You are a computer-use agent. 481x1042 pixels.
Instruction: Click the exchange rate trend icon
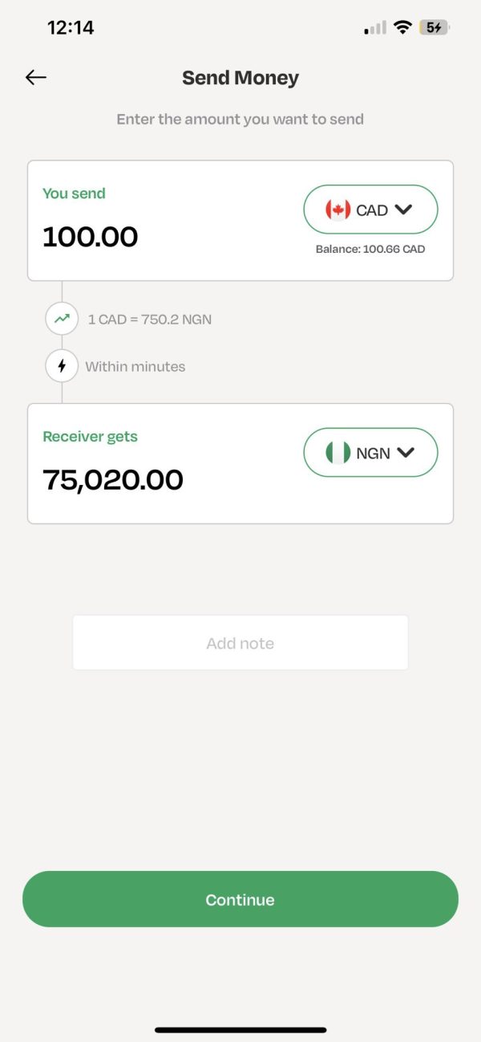(x=62, y=319)
